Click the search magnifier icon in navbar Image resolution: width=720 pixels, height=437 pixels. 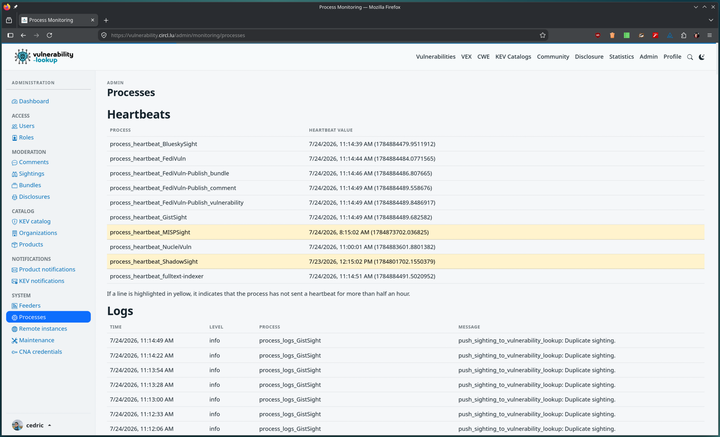click(x=690, y=57)
